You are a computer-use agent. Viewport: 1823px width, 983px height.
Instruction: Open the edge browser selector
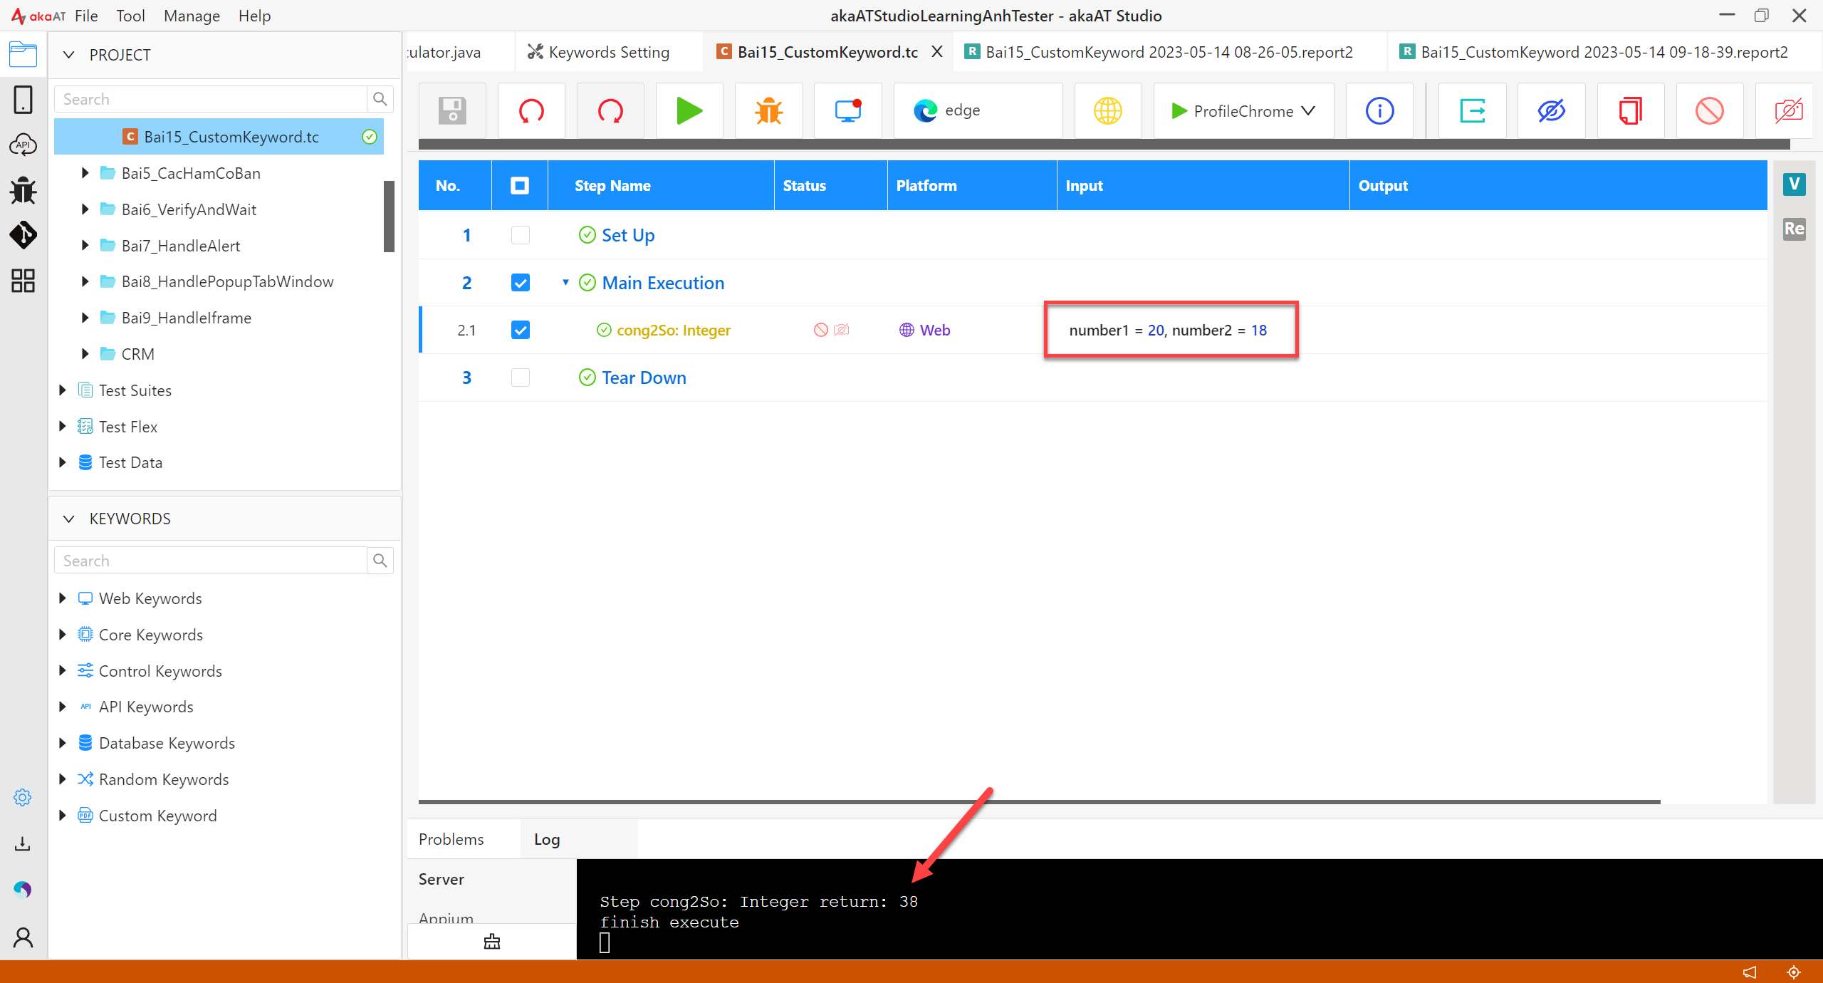pos(978,110)
